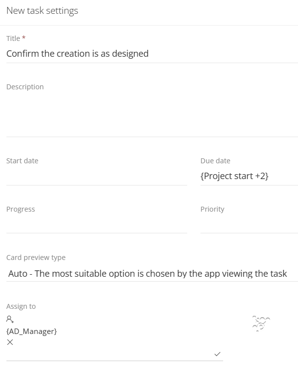This screenshot has width=298, height=369.
Task: Click inside the Description text area
Action: pos(152,115)
